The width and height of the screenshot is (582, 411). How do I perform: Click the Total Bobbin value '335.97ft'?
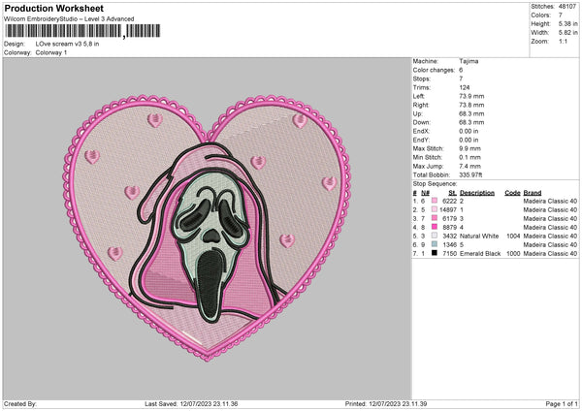pyautogui.click(x=470, y=174)
